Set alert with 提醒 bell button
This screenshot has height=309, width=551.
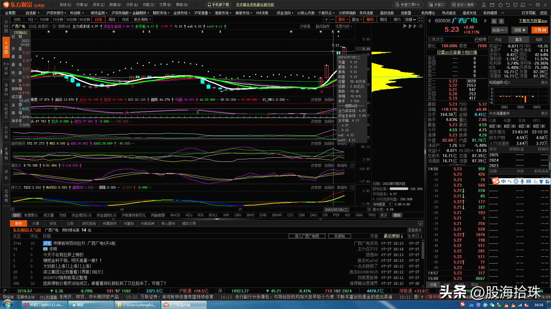point(520,30)
